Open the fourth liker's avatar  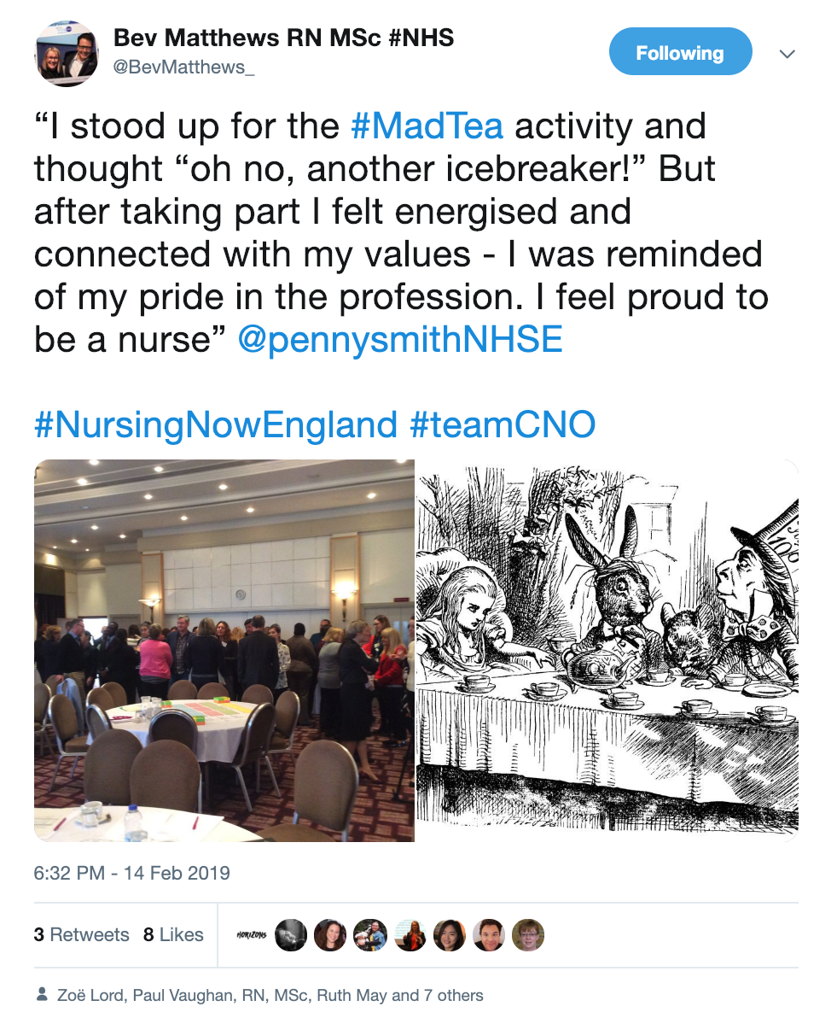[369, 935]
